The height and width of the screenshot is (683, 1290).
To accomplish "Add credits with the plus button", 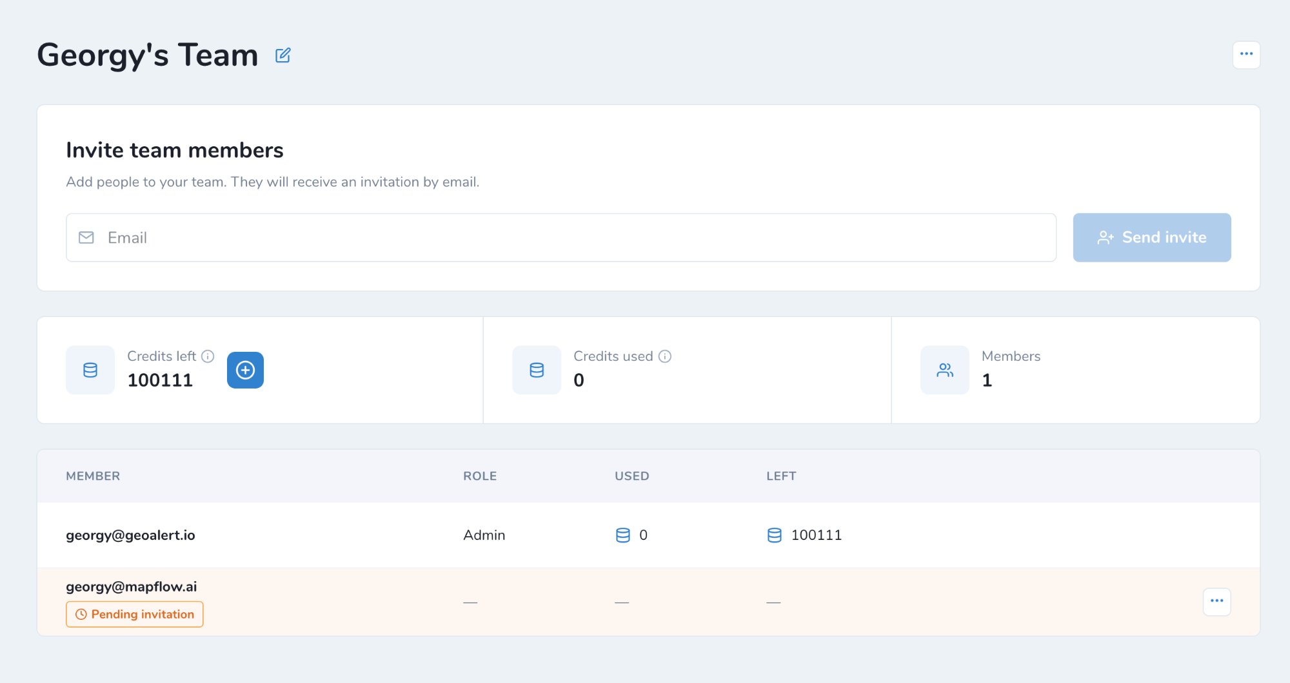I will (x=245, y=370).
